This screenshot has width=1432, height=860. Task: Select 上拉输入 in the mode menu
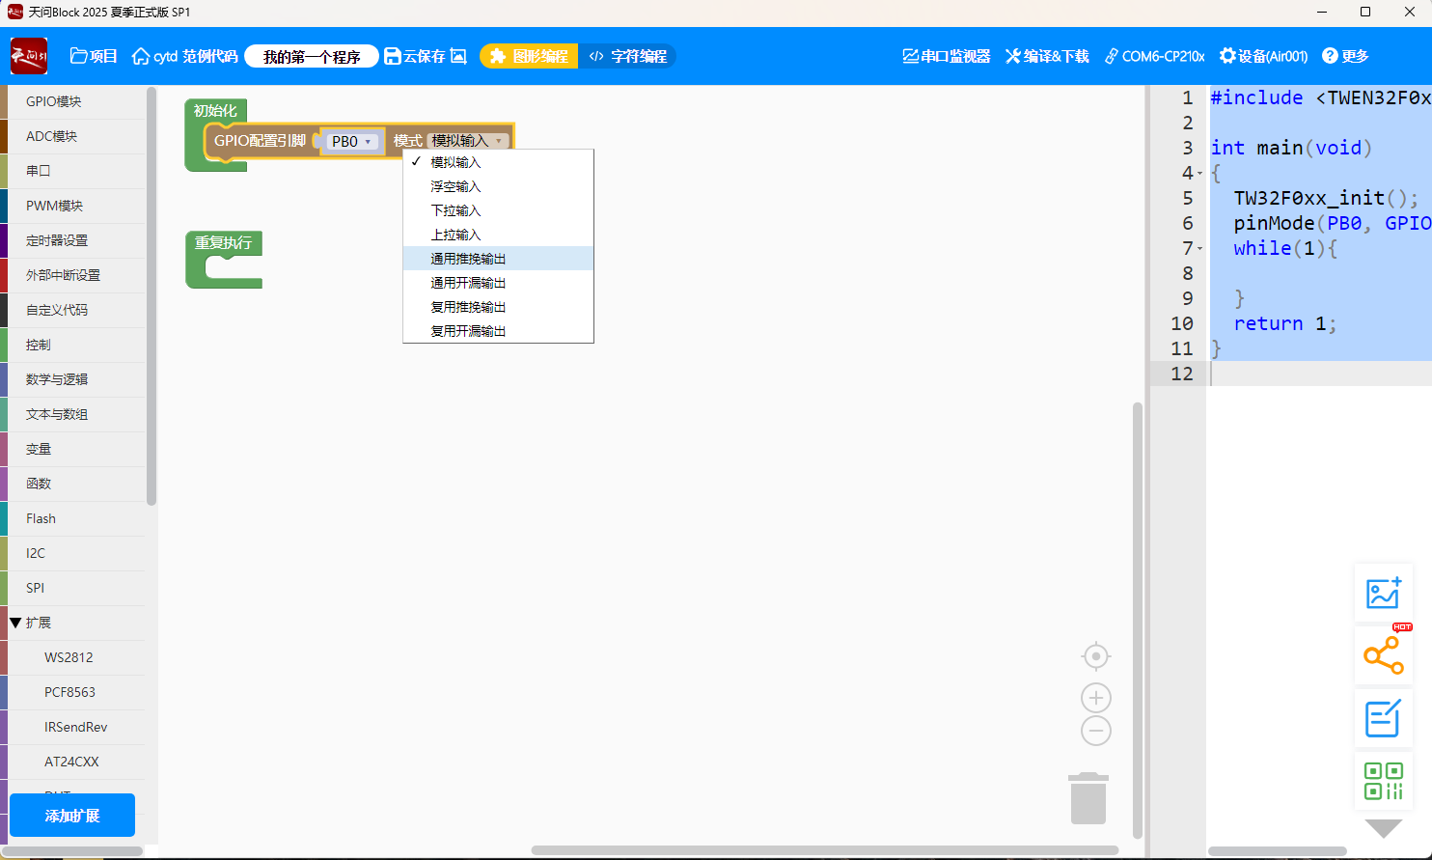(x=455, y=235)
